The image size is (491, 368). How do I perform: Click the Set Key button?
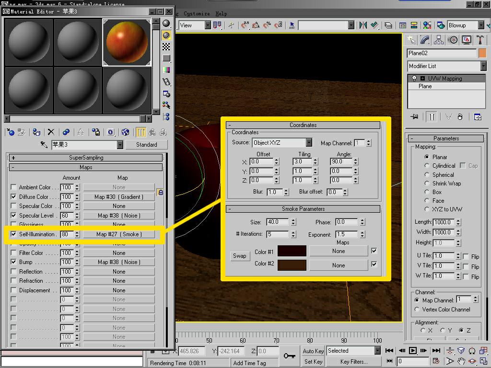point(313,362)
